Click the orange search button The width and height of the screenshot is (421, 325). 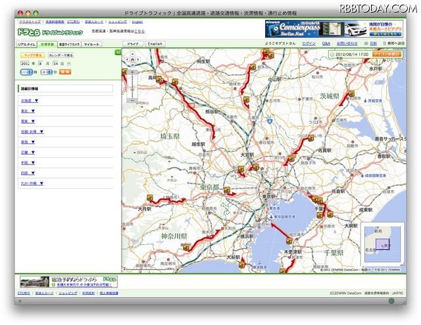pos(65,72)
